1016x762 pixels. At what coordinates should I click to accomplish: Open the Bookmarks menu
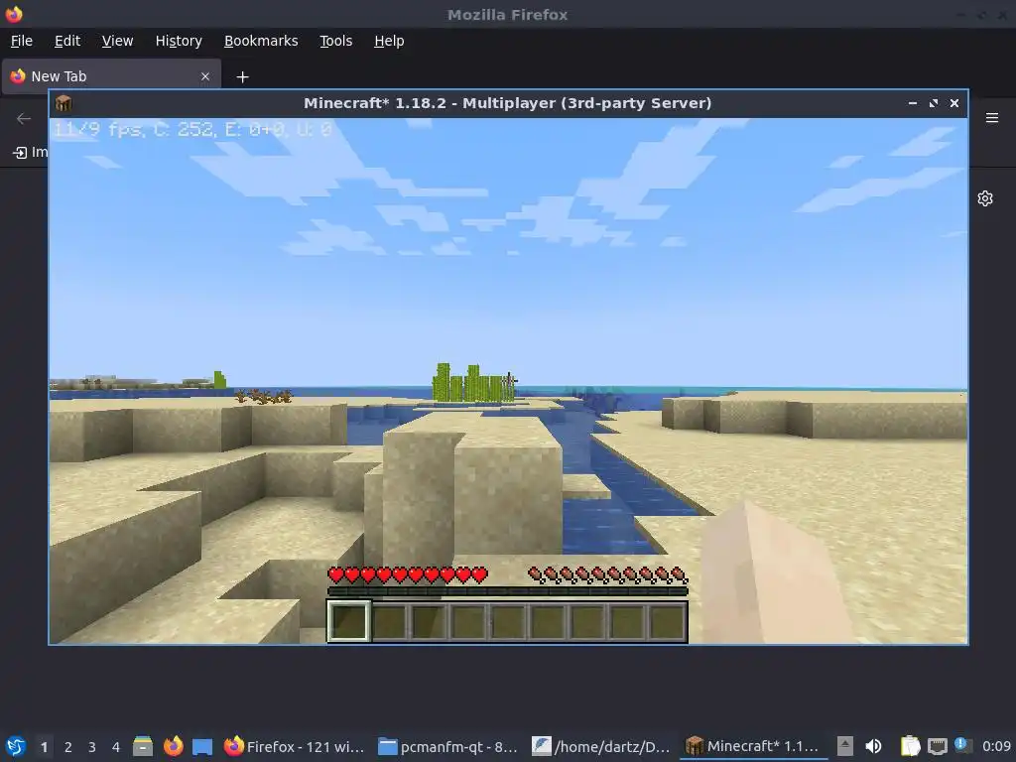tap(261, 41)
